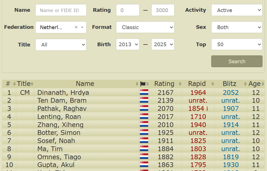Screen dimensions: 267x171
Task: Expand the Format dropdown showing Classic
Action: click(x=145, y=27)
